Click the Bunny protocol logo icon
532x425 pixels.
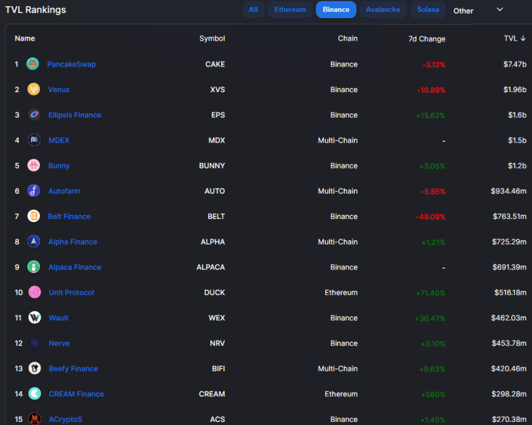34,166
